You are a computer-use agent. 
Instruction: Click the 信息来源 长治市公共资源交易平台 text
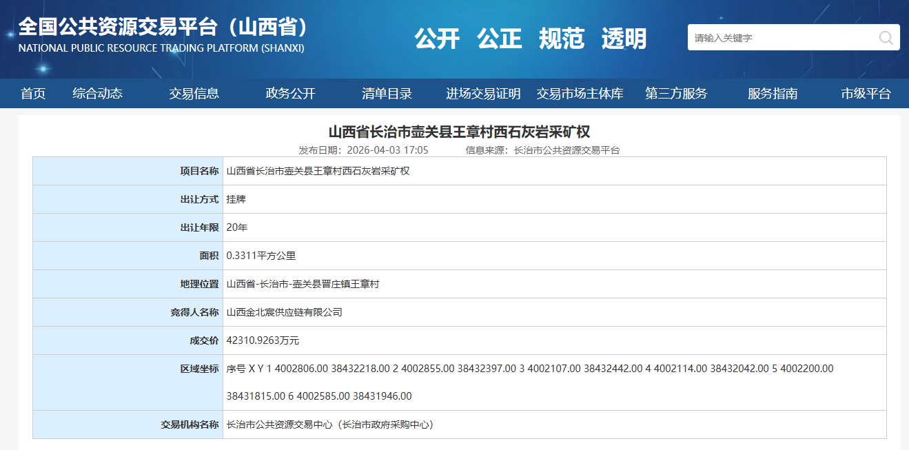(542, 150)
